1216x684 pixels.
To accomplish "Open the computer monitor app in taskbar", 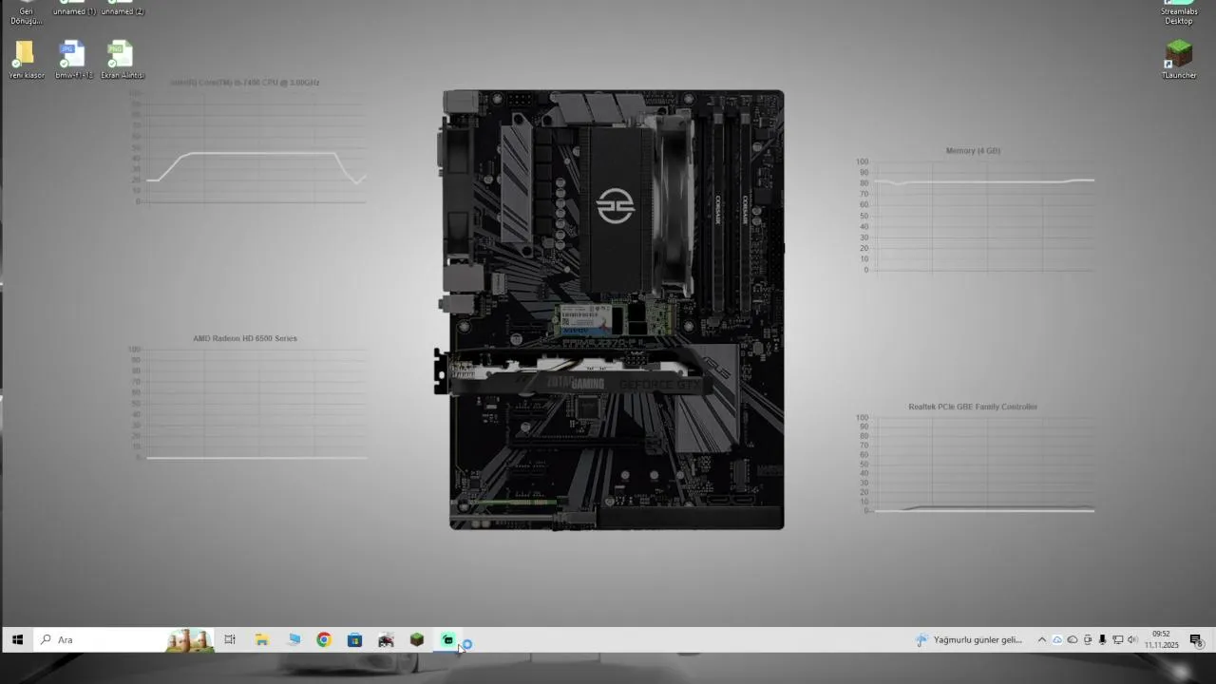I will point(294,640).
